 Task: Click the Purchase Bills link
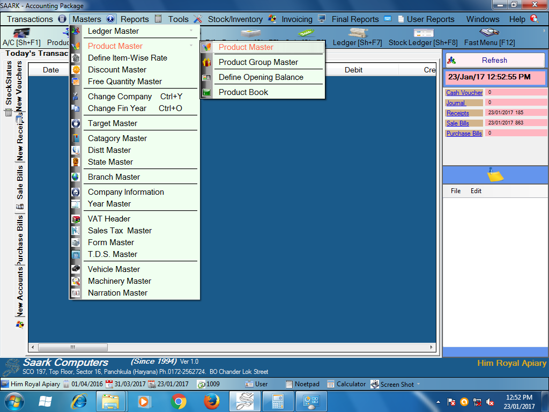(x=463, y=133)
